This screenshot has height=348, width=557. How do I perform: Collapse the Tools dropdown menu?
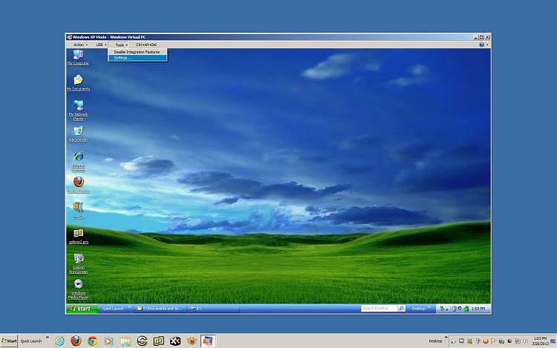[121, 45]
